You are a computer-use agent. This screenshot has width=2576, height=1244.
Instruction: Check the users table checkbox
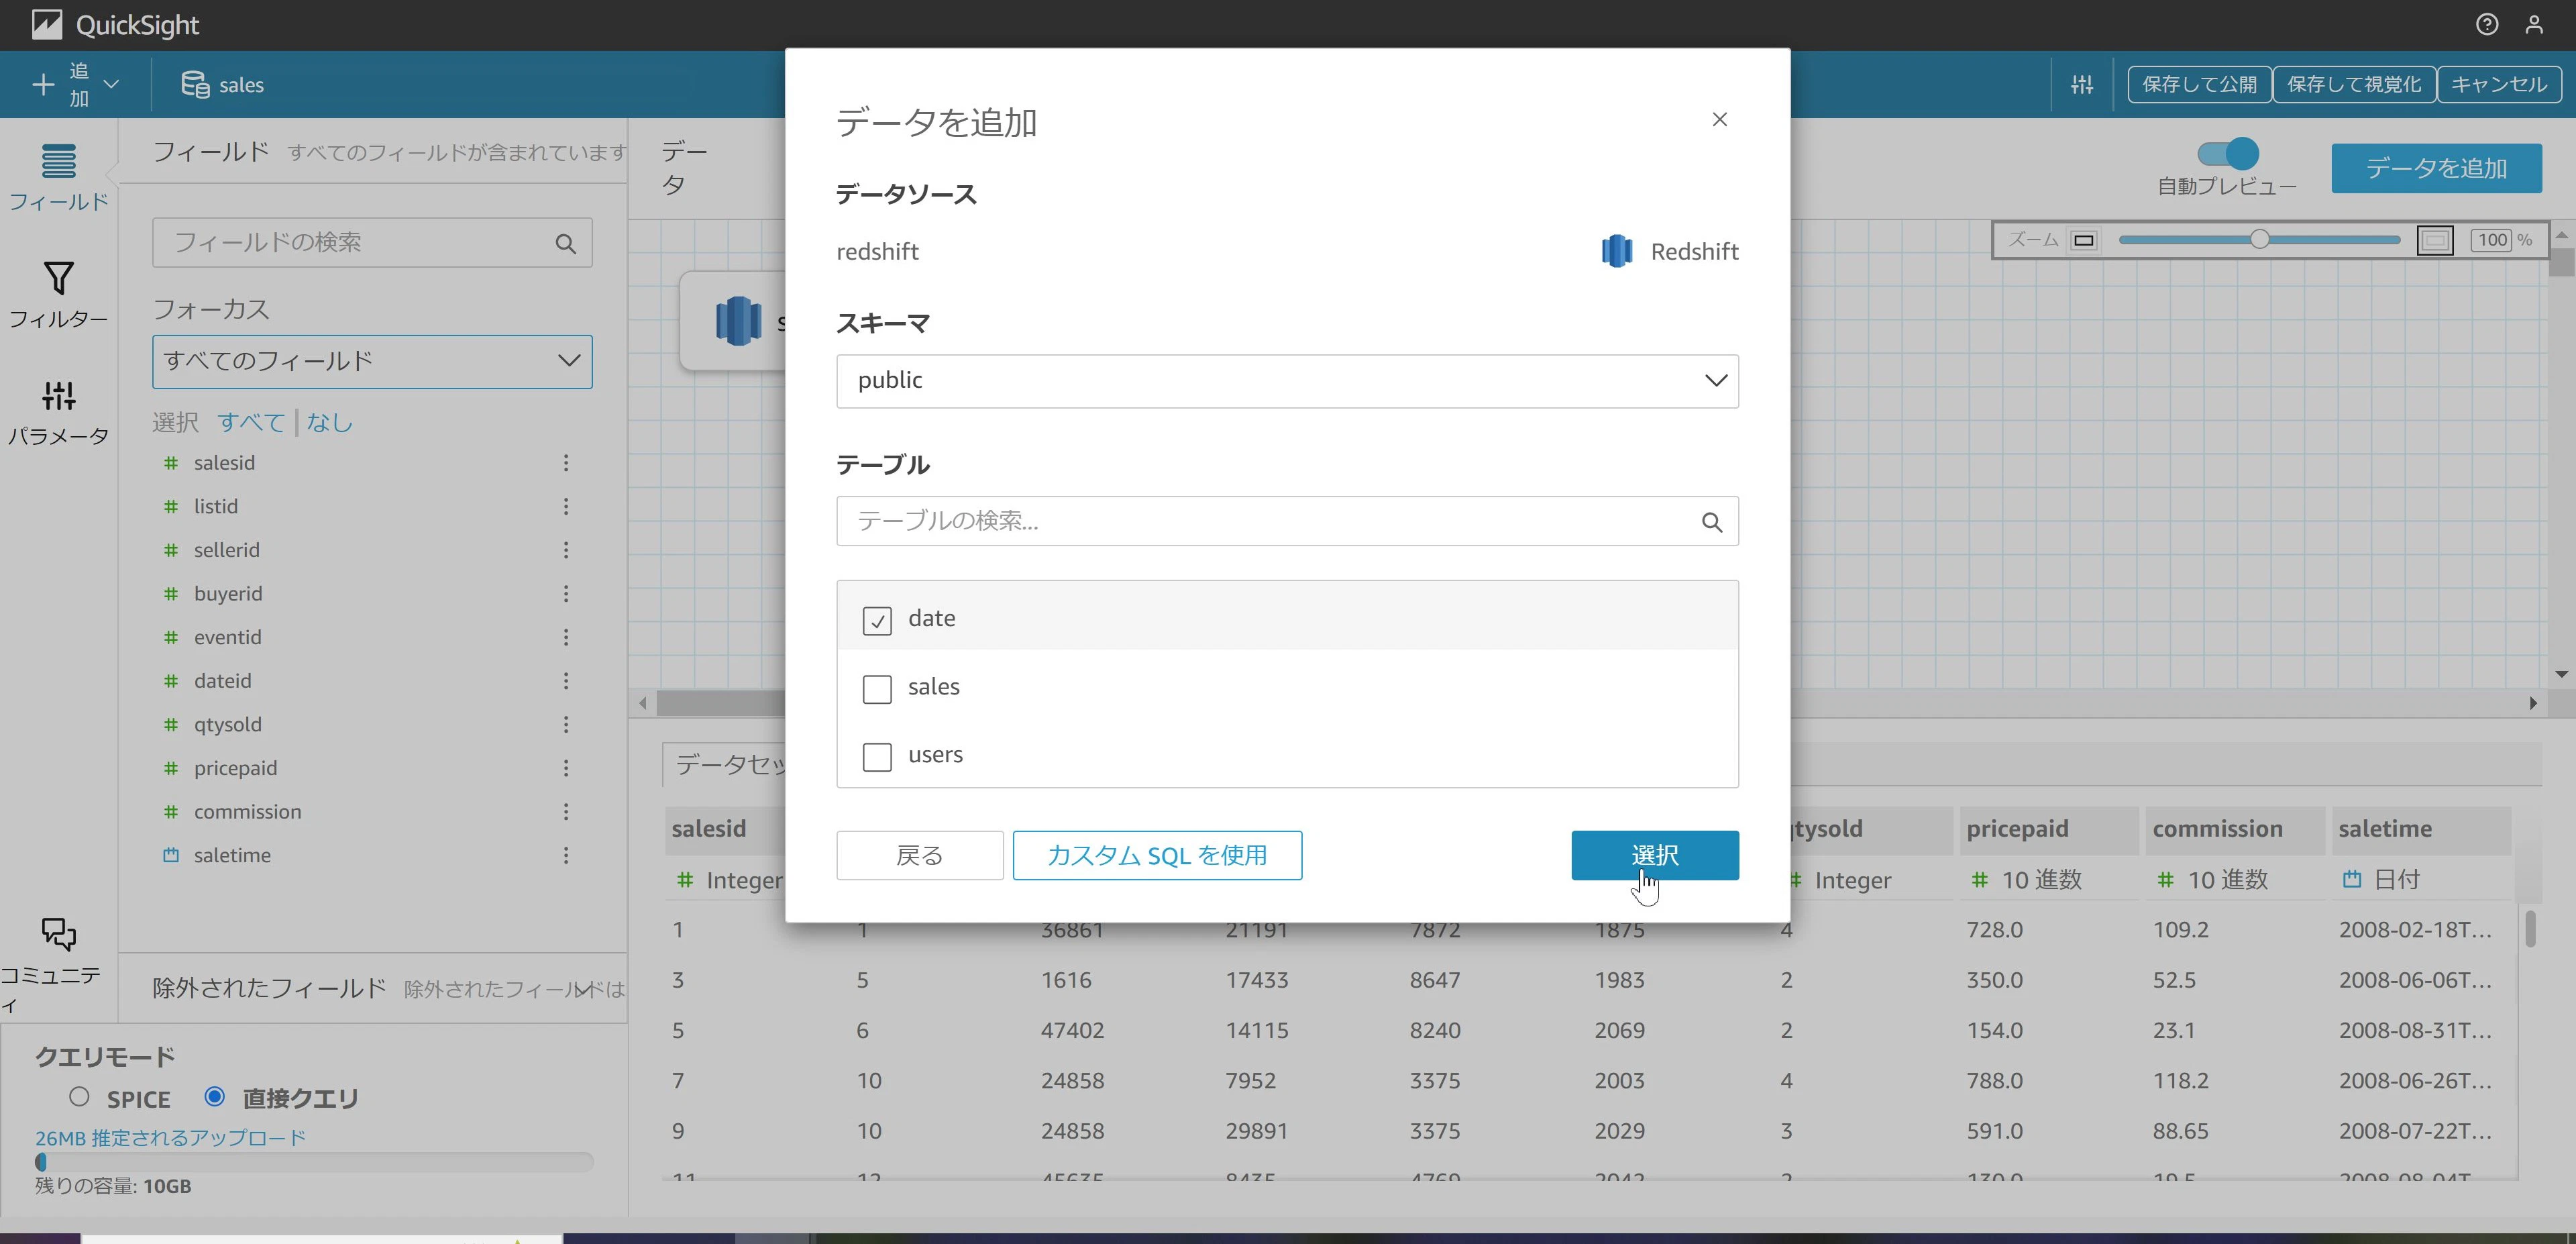[x=877, y=757]
